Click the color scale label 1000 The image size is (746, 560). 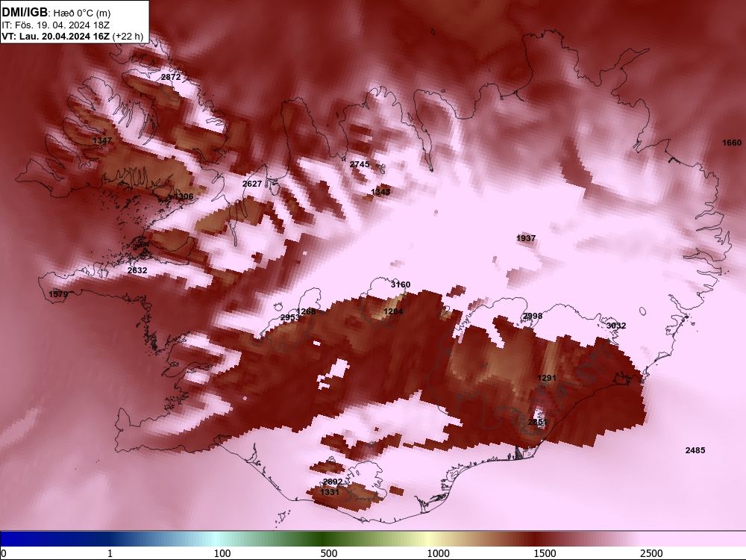[x=438, y=553]
